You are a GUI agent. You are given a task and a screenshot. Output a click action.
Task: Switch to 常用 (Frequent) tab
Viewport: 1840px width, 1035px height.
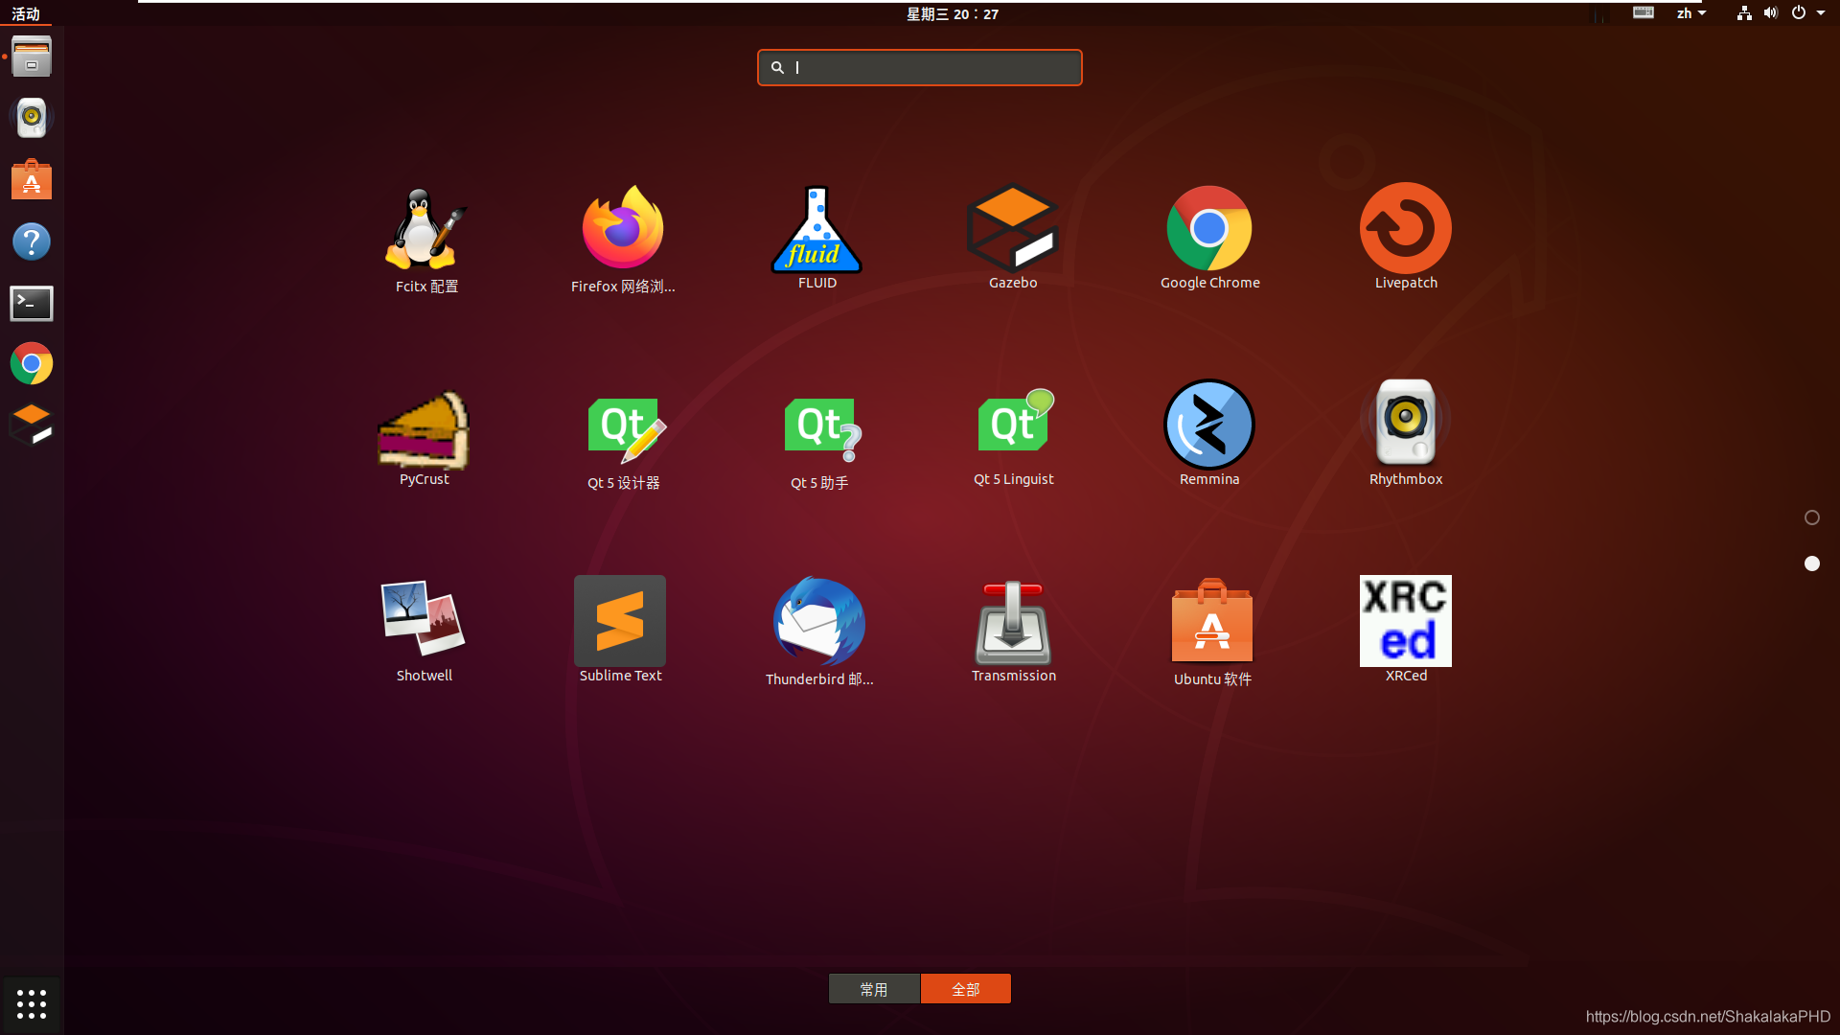pos(875,988)
